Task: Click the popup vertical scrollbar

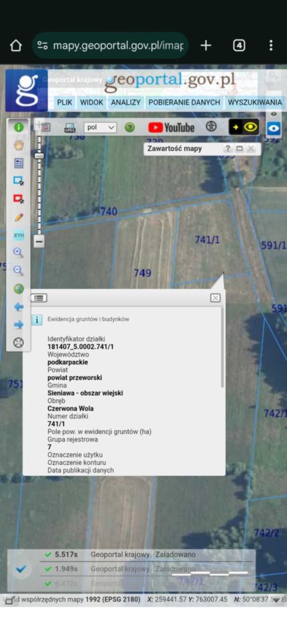Action: click(x=222, y=347)
